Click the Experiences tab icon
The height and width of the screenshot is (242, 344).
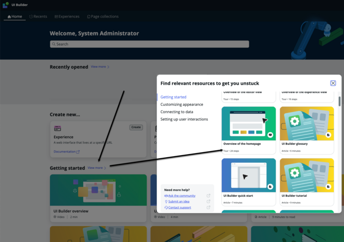click(56, 16)
